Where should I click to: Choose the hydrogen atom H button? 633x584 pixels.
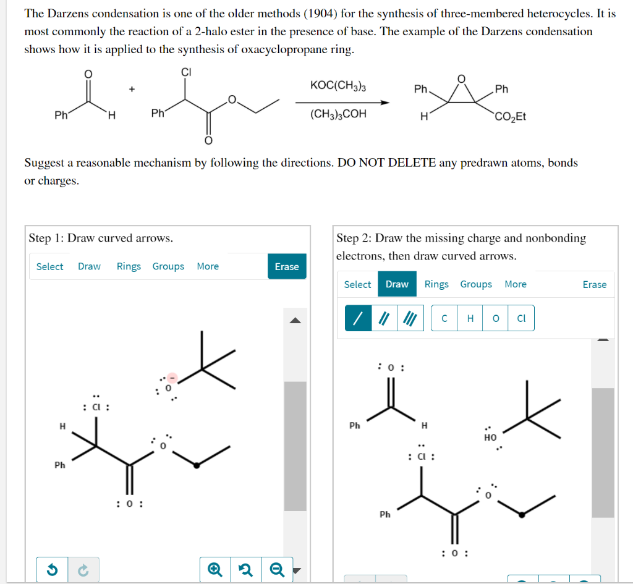(470, 318)
